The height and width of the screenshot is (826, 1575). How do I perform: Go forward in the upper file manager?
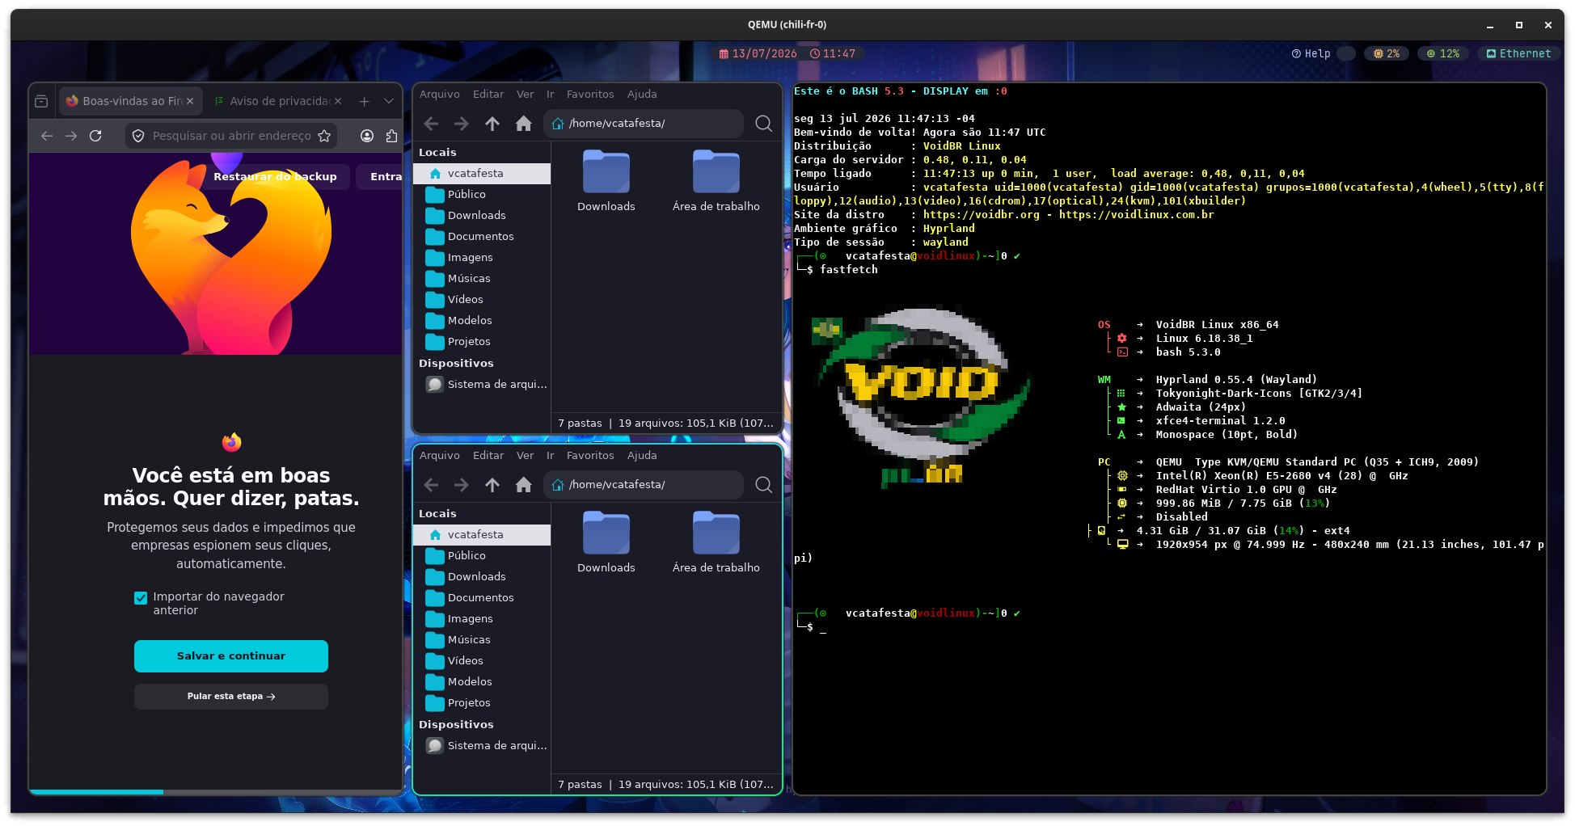pos(462,124)
